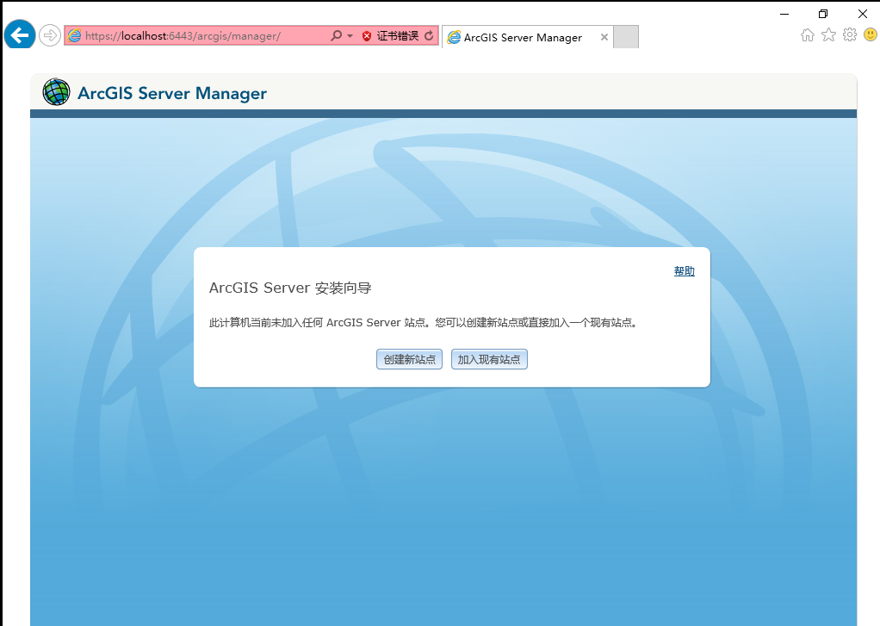Click the browser Forward arrow button
This screenshot has width=880, height=626.
pyautogui.click(x=50, y=36)
